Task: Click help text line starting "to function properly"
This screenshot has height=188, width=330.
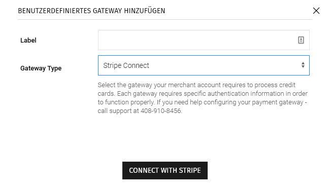Action: pos(202,102)
